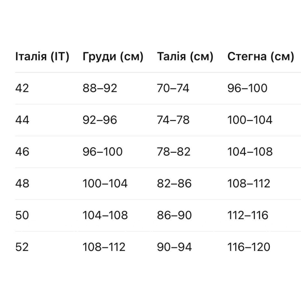Click the hips value 108–112
This screenshot has width=301, height=301.
click(249, 184)
